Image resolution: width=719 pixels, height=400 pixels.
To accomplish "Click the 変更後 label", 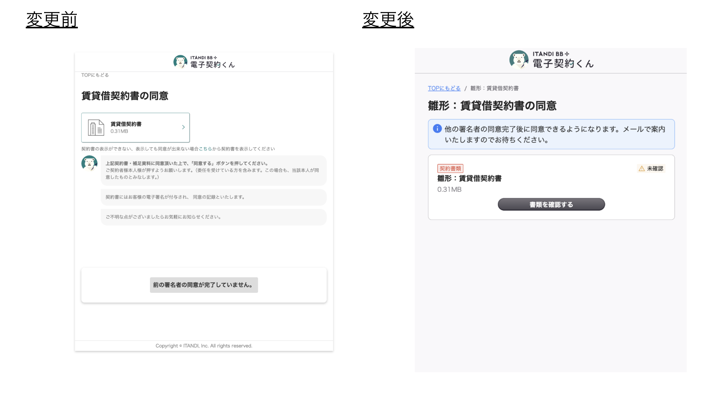I will pyautogui.click(x=388, y=20).
